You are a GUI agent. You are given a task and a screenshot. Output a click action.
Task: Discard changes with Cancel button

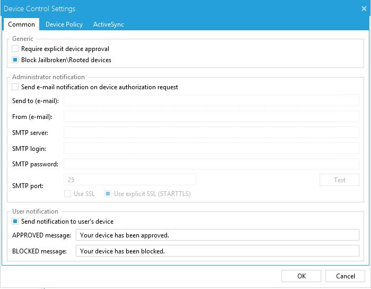point(345,276)
